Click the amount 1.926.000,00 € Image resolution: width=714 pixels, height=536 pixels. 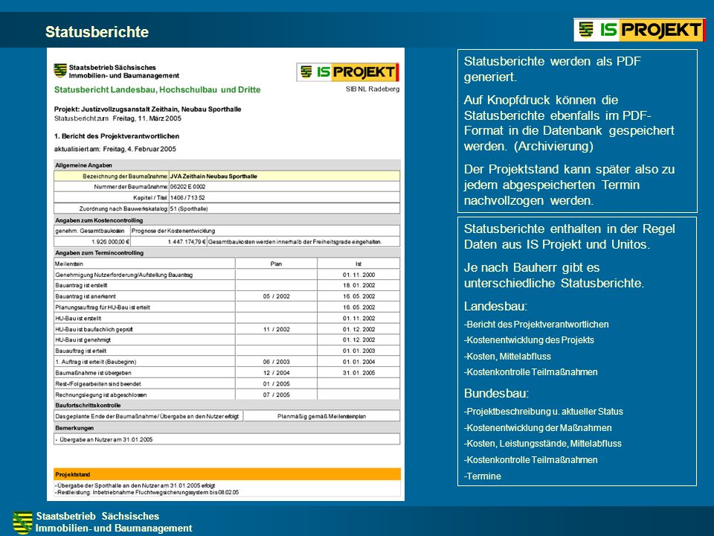tap(110, 241)
